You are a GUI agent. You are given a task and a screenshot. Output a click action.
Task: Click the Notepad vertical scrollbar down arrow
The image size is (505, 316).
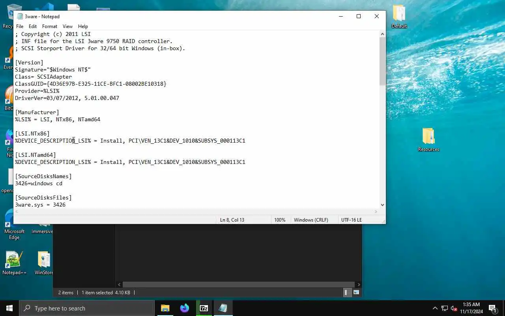382,205
